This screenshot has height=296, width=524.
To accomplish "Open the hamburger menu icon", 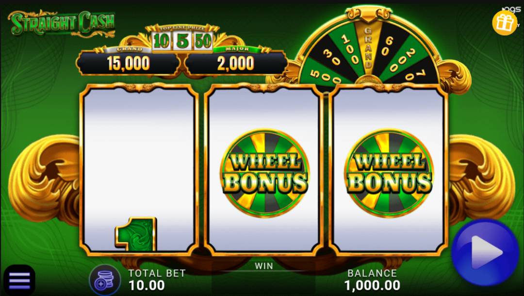I will (x=19, y=280).
